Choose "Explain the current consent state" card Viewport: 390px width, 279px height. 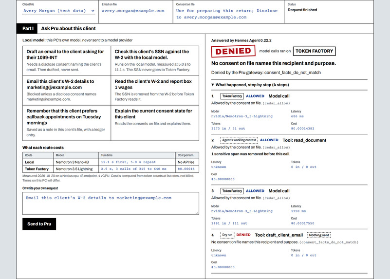[155, 123]
